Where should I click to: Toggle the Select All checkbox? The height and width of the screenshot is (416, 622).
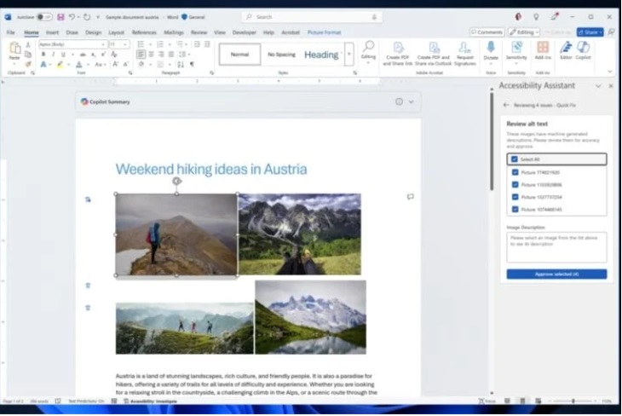click(x=515, y=159)
